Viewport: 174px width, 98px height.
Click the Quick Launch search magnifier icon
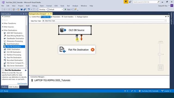[x=158, y=2]
